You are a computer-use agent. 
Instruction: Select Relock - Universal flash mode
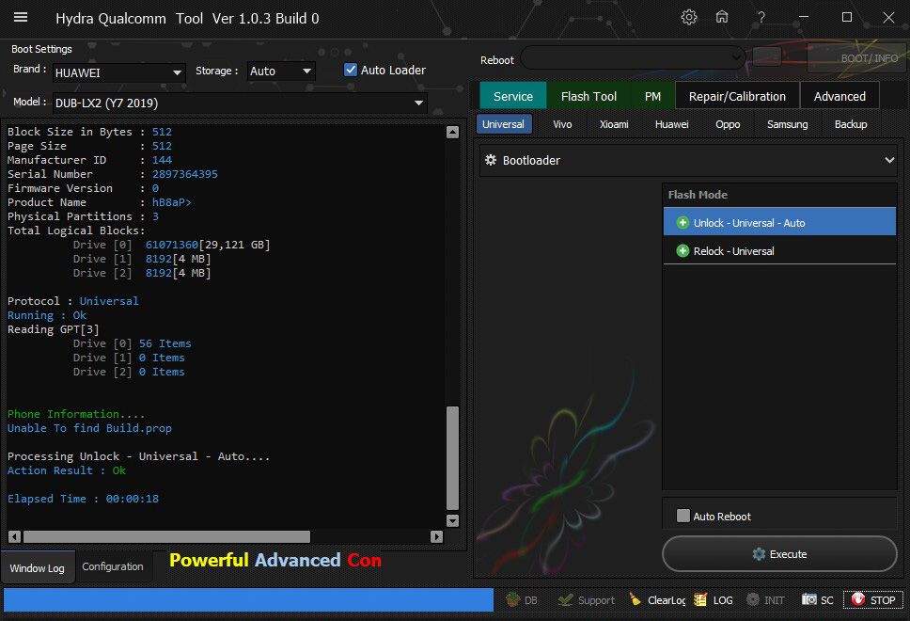(733, 251)
